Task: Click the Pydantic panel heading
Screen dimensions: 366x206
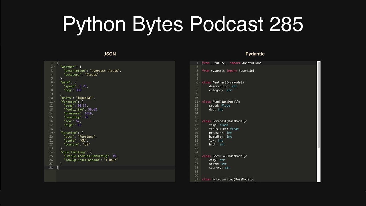Action: (255, 54)
